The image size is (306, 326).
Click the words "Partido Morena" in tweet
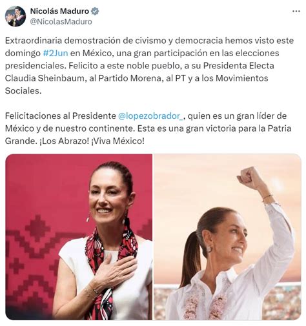tap(130, 78)
